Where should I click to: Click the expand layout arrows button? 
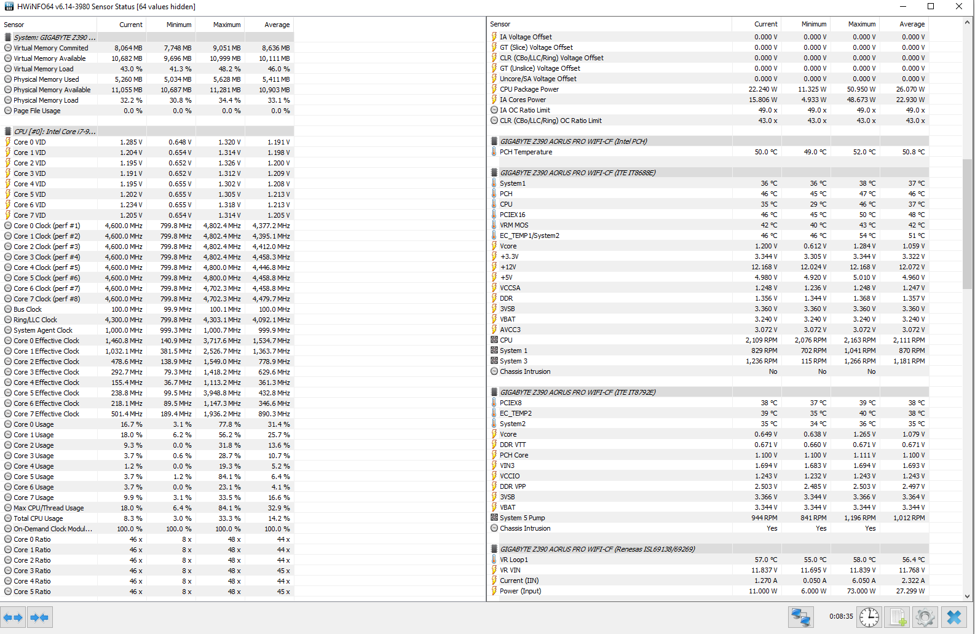click(x=13, y=617)
